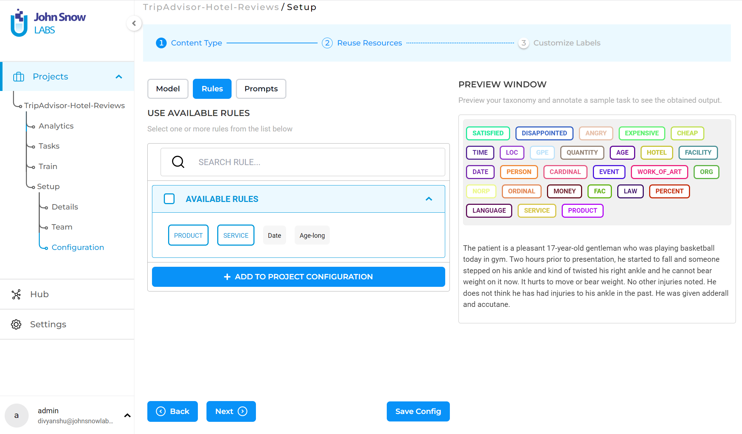Collapse the Available Rules section chevron
Image resolution: width=742 pixels, height=434 pixels.
pyautogui.click(x=429, y=199)
